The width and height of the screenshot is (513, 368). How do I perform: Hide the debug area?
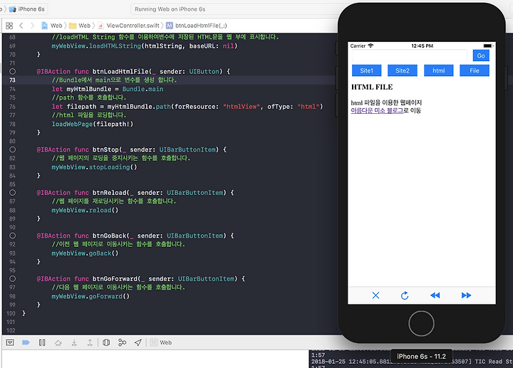10,342
